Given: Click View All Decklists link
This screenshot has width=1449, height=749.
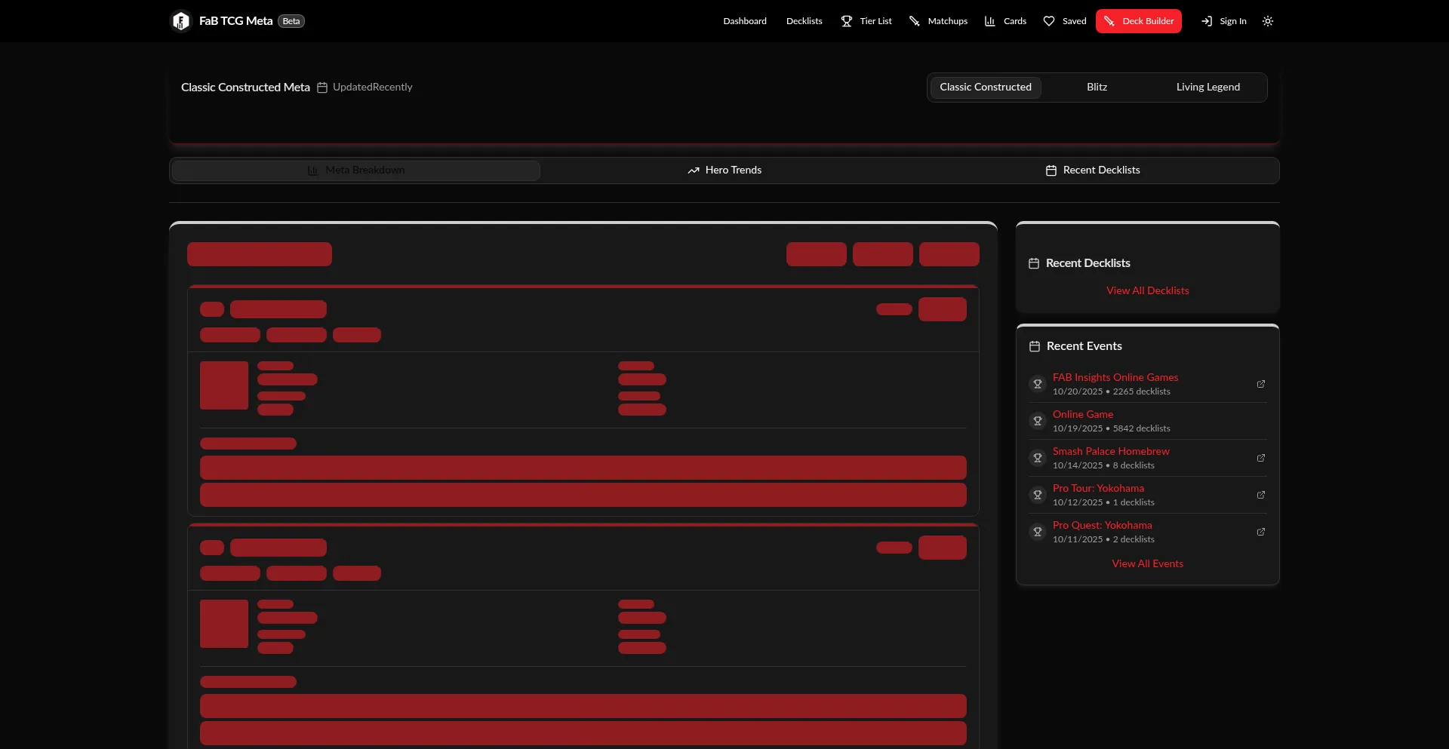Looking at the screenshot, I should [1147, 290].
